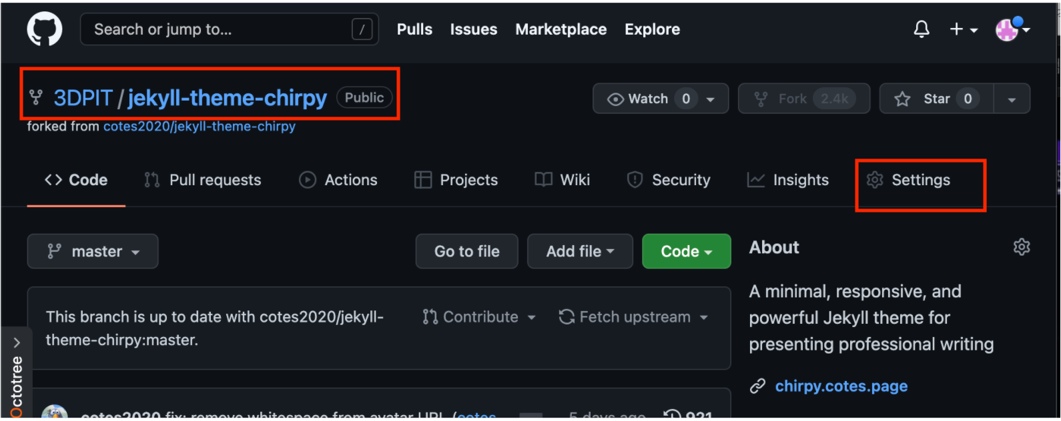Open the Add file dropdown

(580, 251)
